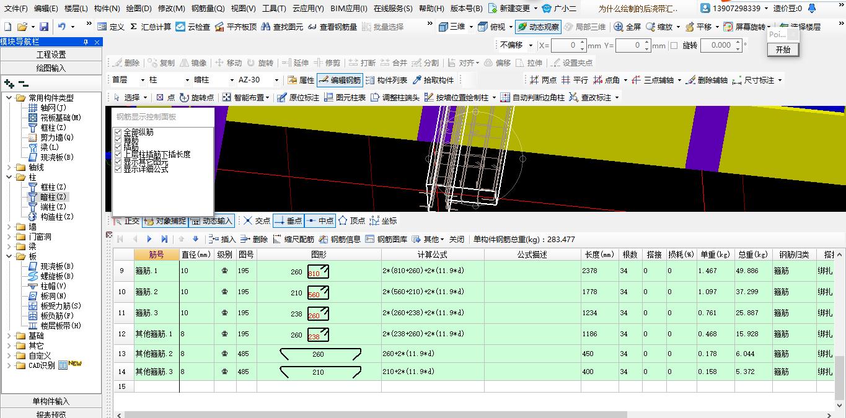Open the 帮助(H) menu
Image resolution: width=846 pixels, height=418 pixels.
point(431,9)
